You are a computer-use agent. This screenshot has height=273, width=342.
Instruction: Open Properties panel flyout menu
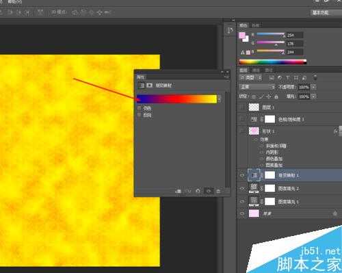[227, 77]
